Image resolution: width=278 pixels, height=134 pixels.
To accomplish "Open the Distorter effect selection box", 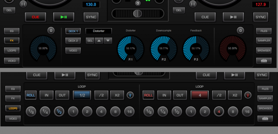I will click(x=99, y=31).
